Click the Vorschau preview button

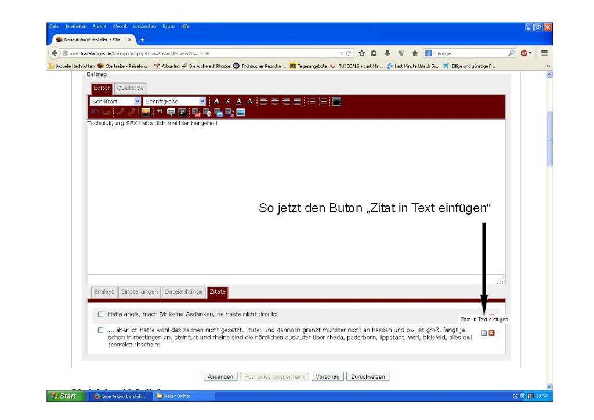pos(327,376)
